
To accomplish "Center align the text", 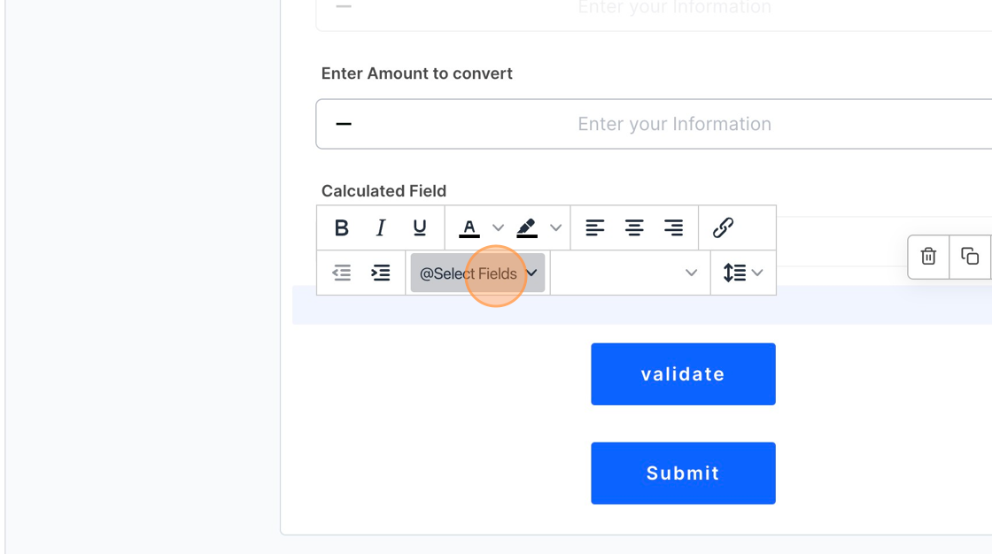I will point(634,227).
